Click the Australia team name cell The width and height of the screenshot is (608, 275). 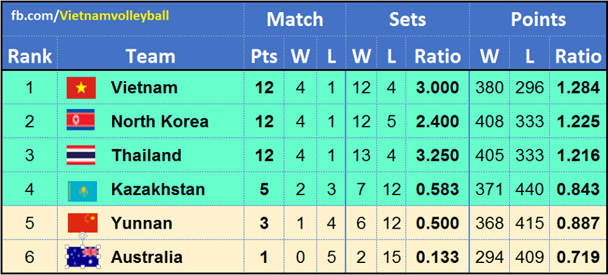146,257
